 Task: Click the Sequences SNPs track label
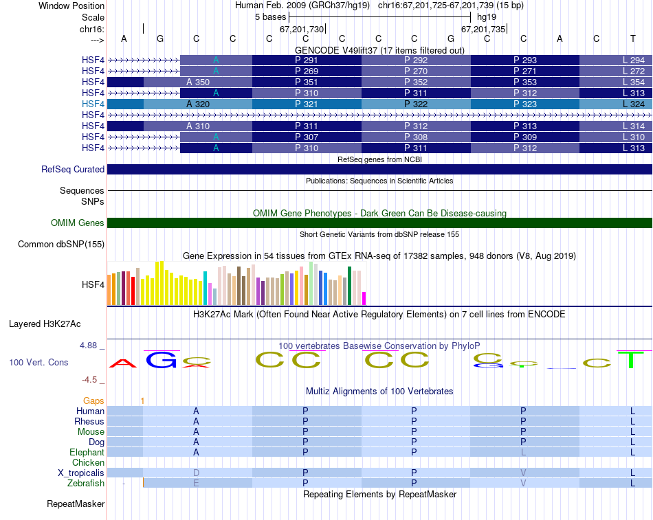(82, 196)
